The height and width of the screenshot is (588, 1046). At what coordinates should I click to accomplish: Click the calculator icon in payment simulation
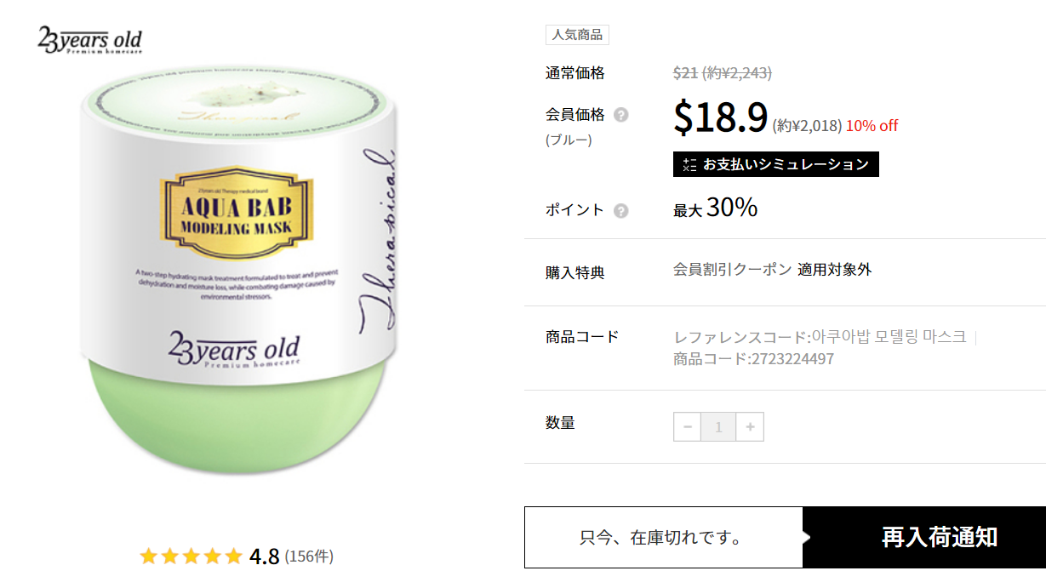click(689, 164)
